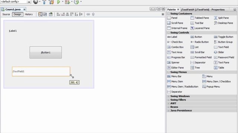Expand the Swing Windows category

point(168,96)
